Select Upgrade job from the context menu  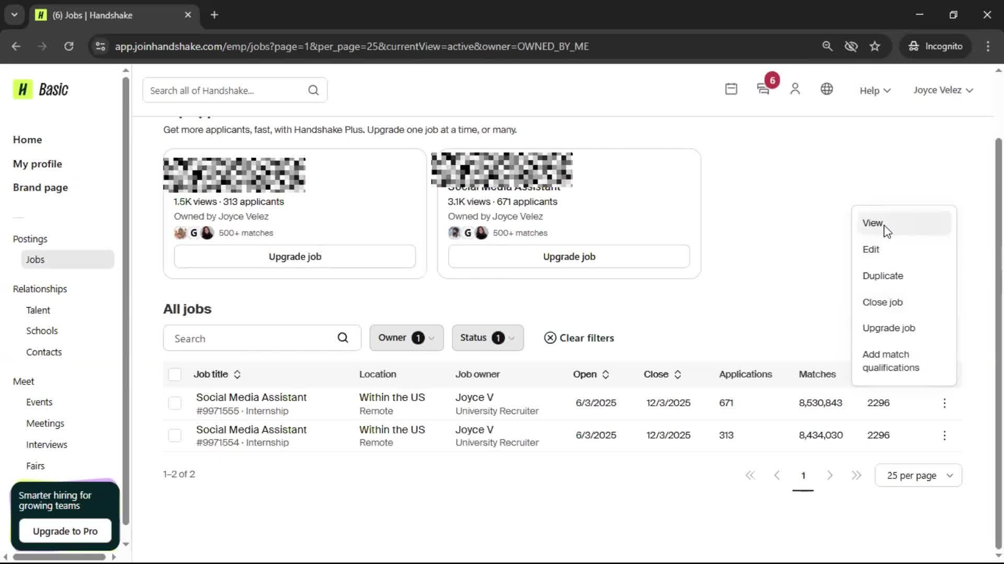[x=904, y=328]
